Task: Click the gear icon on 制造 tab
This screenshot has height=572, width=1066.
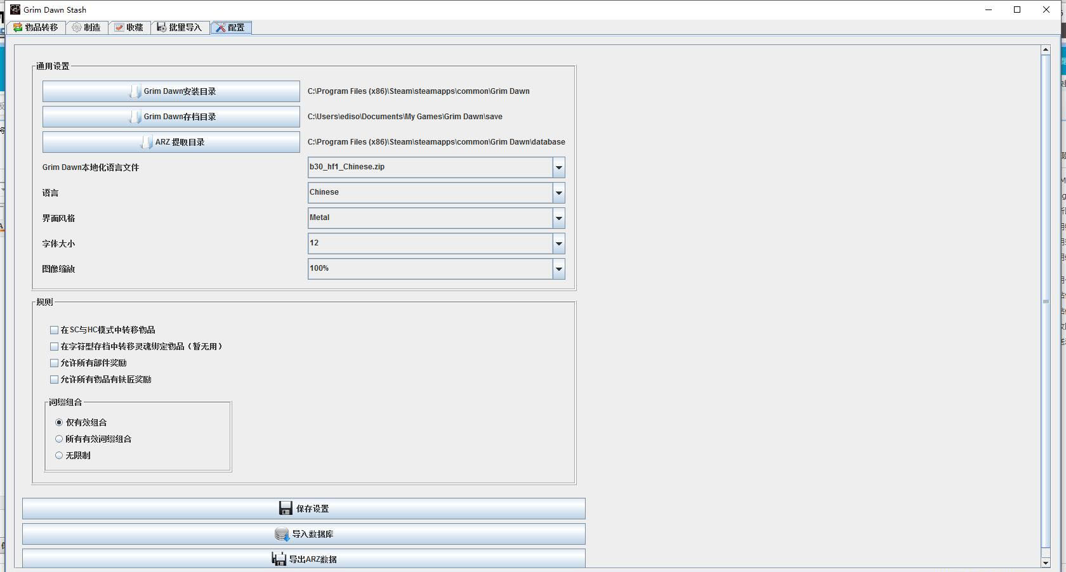Action: 77,27
